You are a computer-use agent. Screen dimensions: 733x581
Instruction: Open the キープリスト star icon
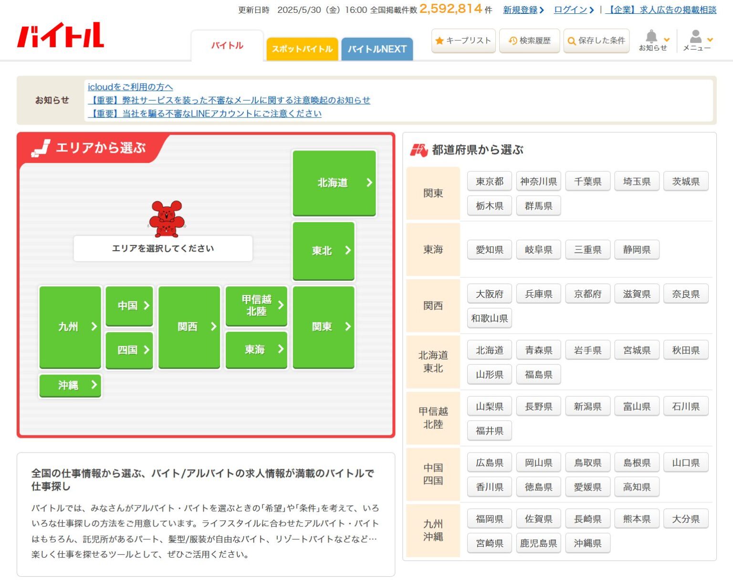coord(440,41)
